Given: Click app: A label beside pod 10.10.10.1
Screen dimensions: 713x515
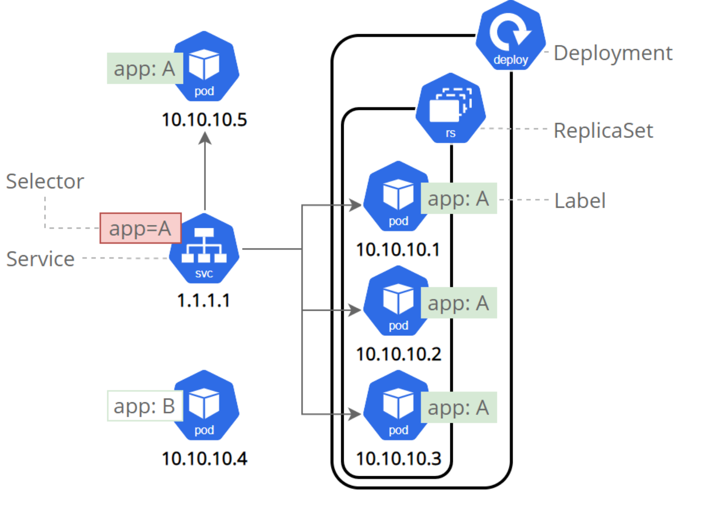Looking at the screenshot, I should tap(459, 198).
